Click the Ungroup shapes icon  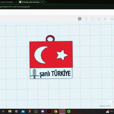[99, 19]
